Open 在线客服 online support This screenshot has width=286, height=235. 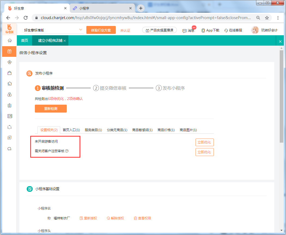[x=233, y=30]
